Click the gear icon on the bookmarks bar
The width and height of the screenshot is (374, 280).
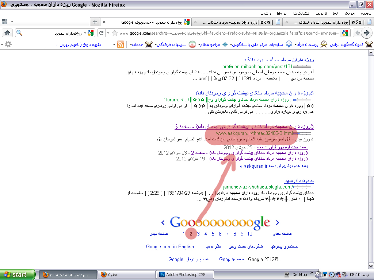tap(8, 44)
